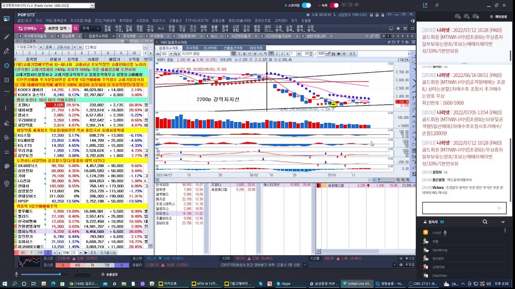Select the 조광ILI row in watchlist

coord(81,105)
